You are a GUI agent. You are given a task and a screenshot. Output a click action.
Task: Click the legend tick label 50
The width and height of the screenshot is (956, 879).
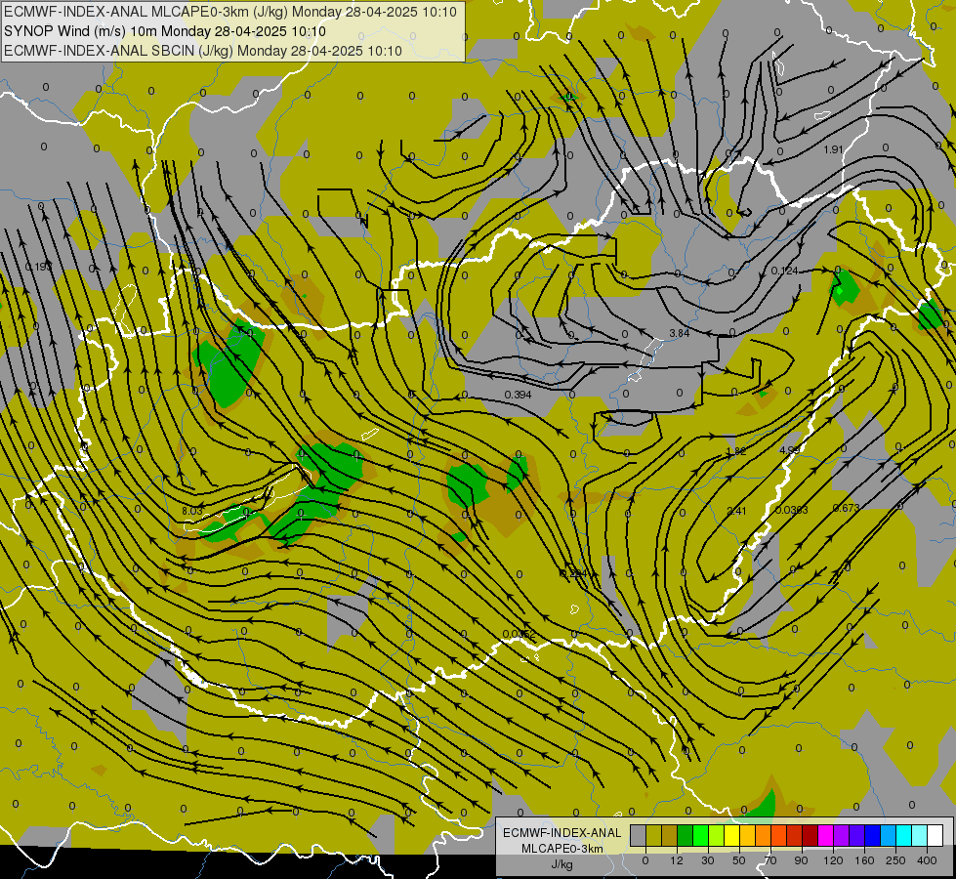point(739,860)
